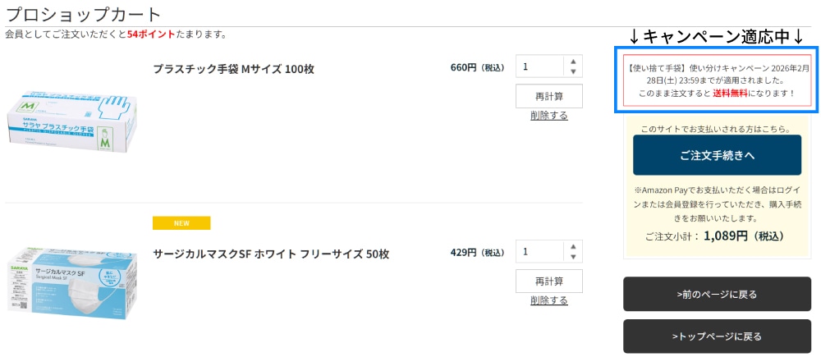Click the プロショップカート page heading
This screenshot has width=821, height=357.
click(84, 15)
